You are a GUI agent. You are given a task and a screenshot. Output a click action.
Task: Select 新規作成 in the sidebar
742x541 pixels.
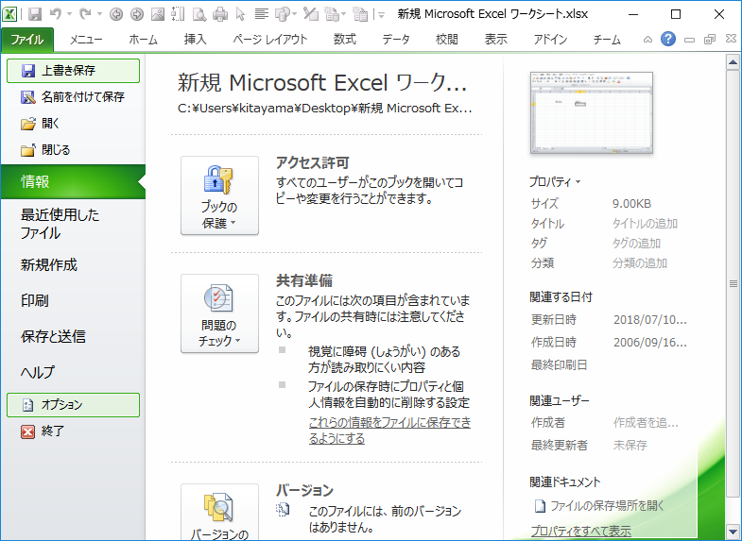(74, 264)
